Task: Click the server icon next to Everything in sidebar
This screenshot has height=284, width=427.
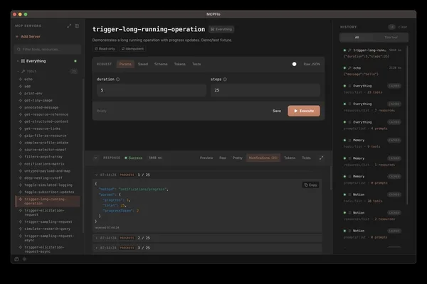Action: [23, 61]
